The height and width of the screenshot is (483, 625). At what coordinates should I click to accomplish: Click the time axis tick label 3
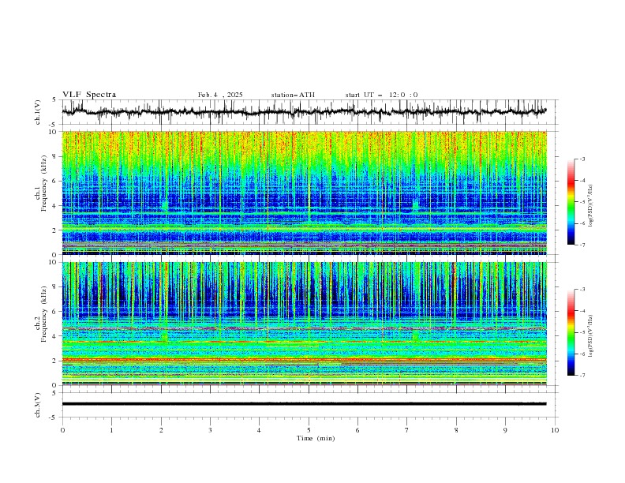(x=210, y=430)
